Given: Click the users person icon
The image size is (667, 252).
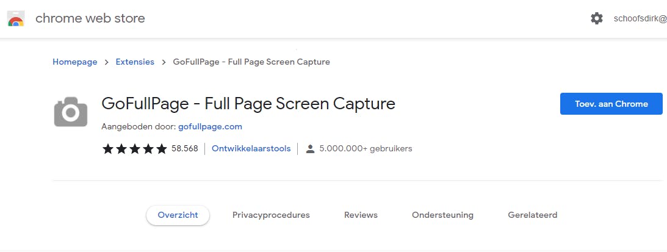Looking at the screenshot, I should tap(310, 148).
